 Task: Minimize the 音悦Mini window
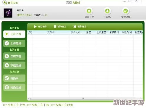125,1
